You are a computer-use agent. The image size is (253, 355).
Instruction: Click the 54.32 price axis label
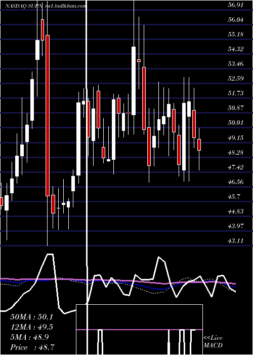pos(236,49)
